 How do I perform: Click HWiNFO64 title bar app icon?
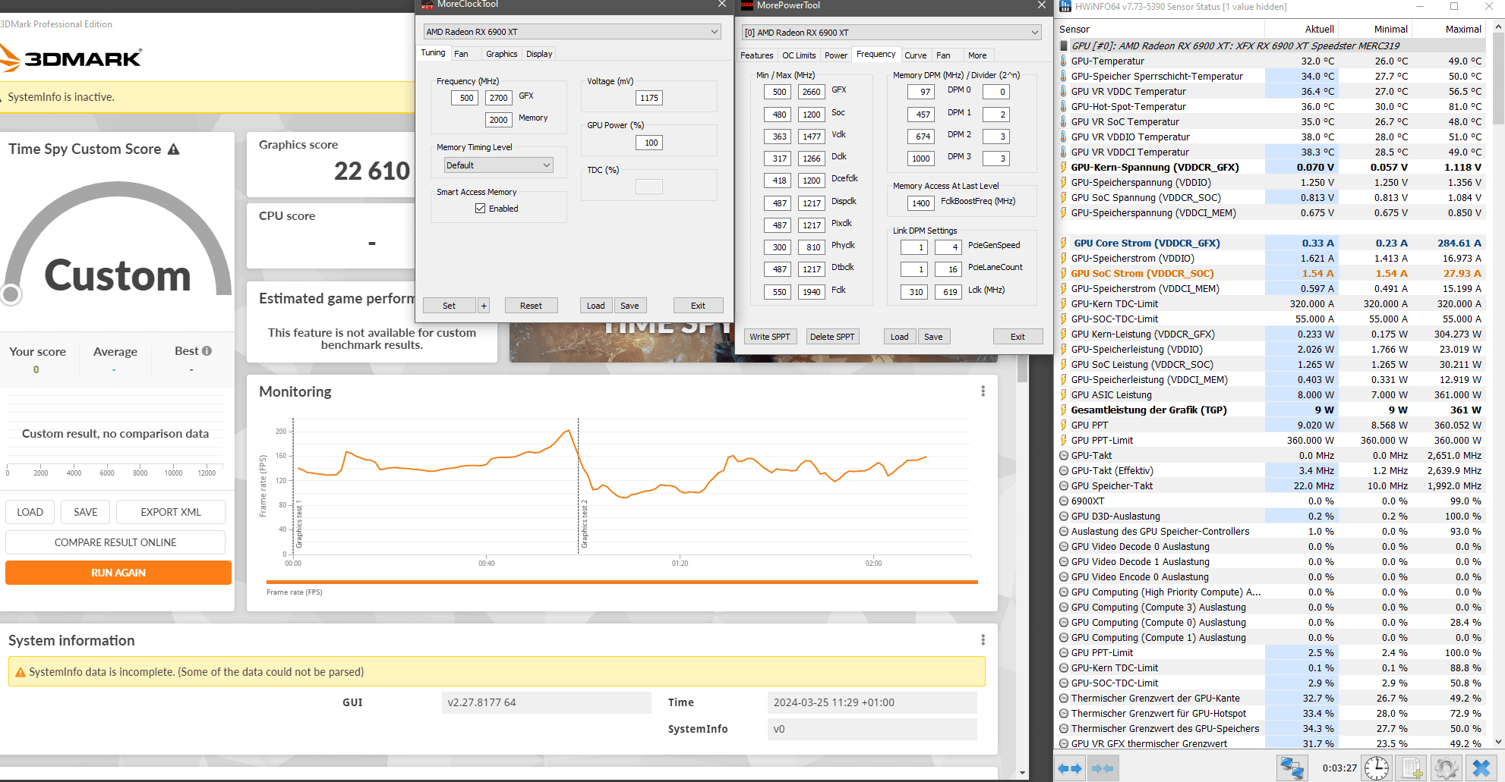(x=1065, y=6)
